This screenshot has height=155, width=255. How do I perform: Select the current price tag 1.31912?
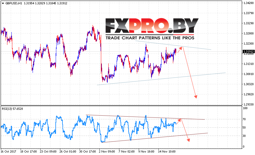248,52
